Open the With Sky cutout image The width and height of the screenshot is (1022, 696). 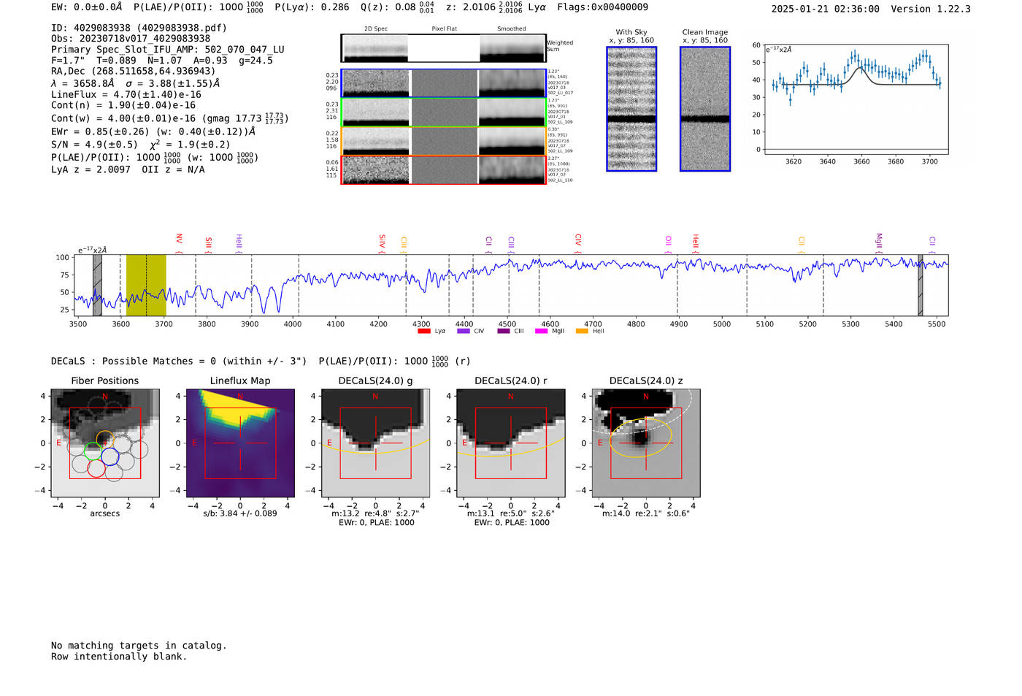pos(631,109)
